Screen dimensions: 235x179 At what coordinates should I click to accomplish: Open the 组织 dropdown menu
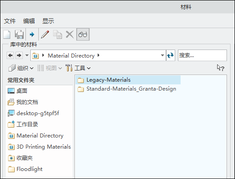click(x=21, y=68)
